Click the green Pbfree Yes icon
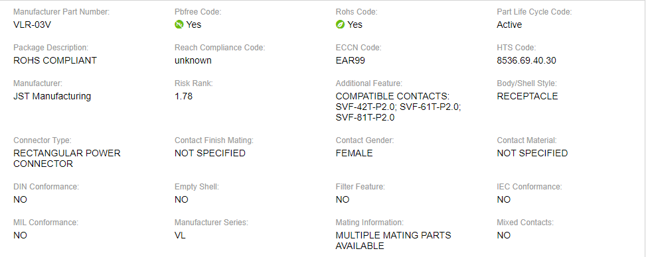 [179, 25]
